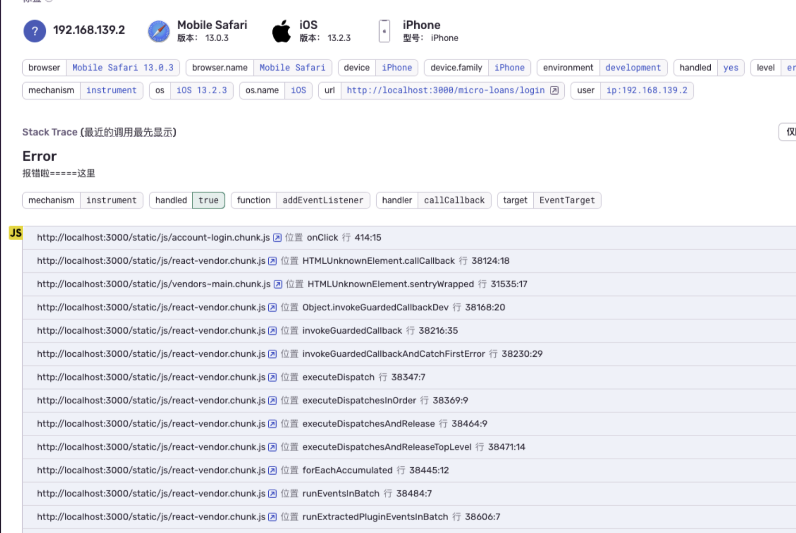Image resolution: width=796 pixels, height=533 pixels.
Task: Click the iOS version 13.2.3 text
Action: pyautogui.click(x=325, y=38)
